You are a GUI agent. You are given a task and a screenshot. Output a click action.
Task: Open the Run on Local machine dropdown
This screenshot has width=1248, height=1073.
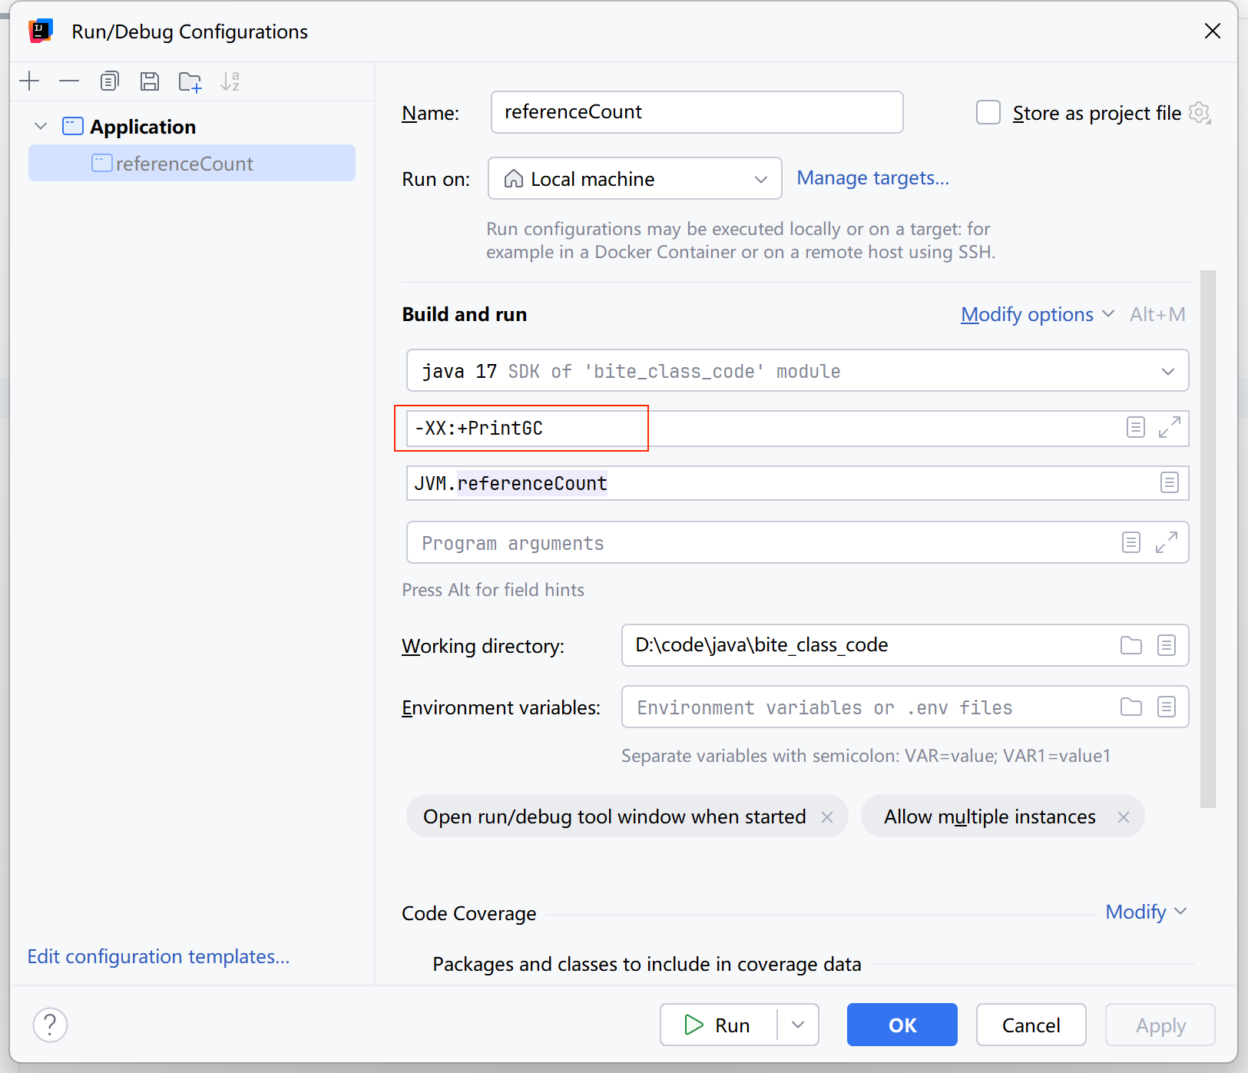(635, 178)
